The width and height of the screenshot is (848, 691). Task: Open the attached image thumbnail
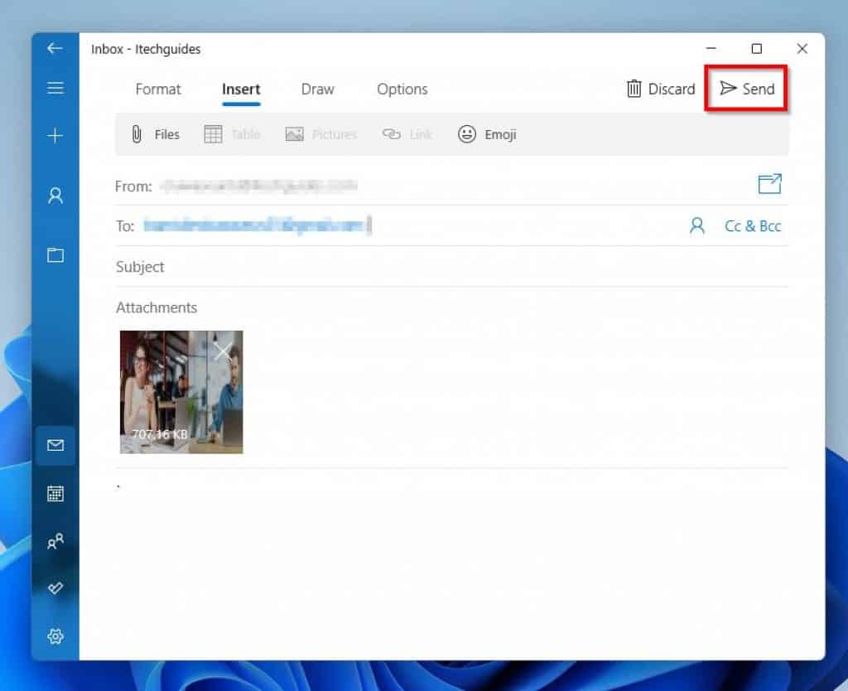coord(181,392)
